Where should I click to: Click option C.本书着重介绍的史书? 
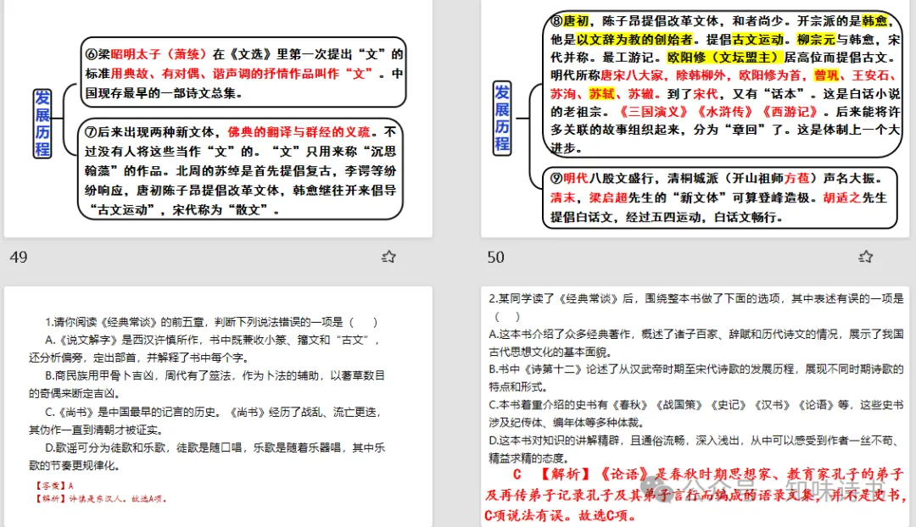pos(696,413)
